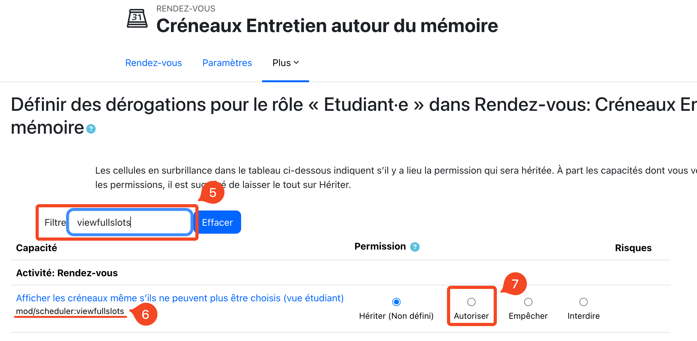The height and width of the screenshot is (341, 697).
Task: Set permission to Interdire
Action: [x=583, y=302]
